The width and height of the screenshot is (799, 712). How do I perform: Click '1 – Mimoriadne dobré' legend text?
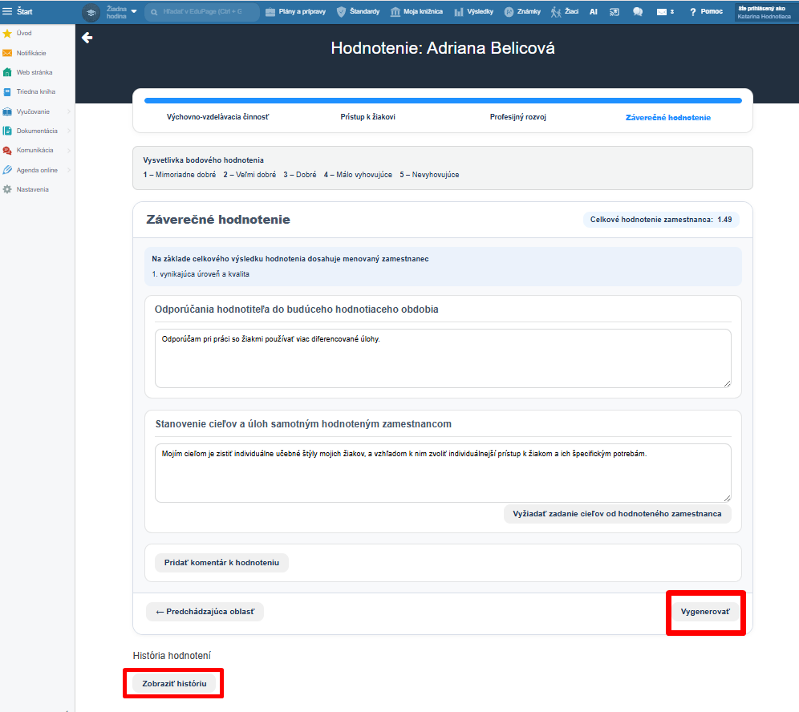(x=180, y=175)
